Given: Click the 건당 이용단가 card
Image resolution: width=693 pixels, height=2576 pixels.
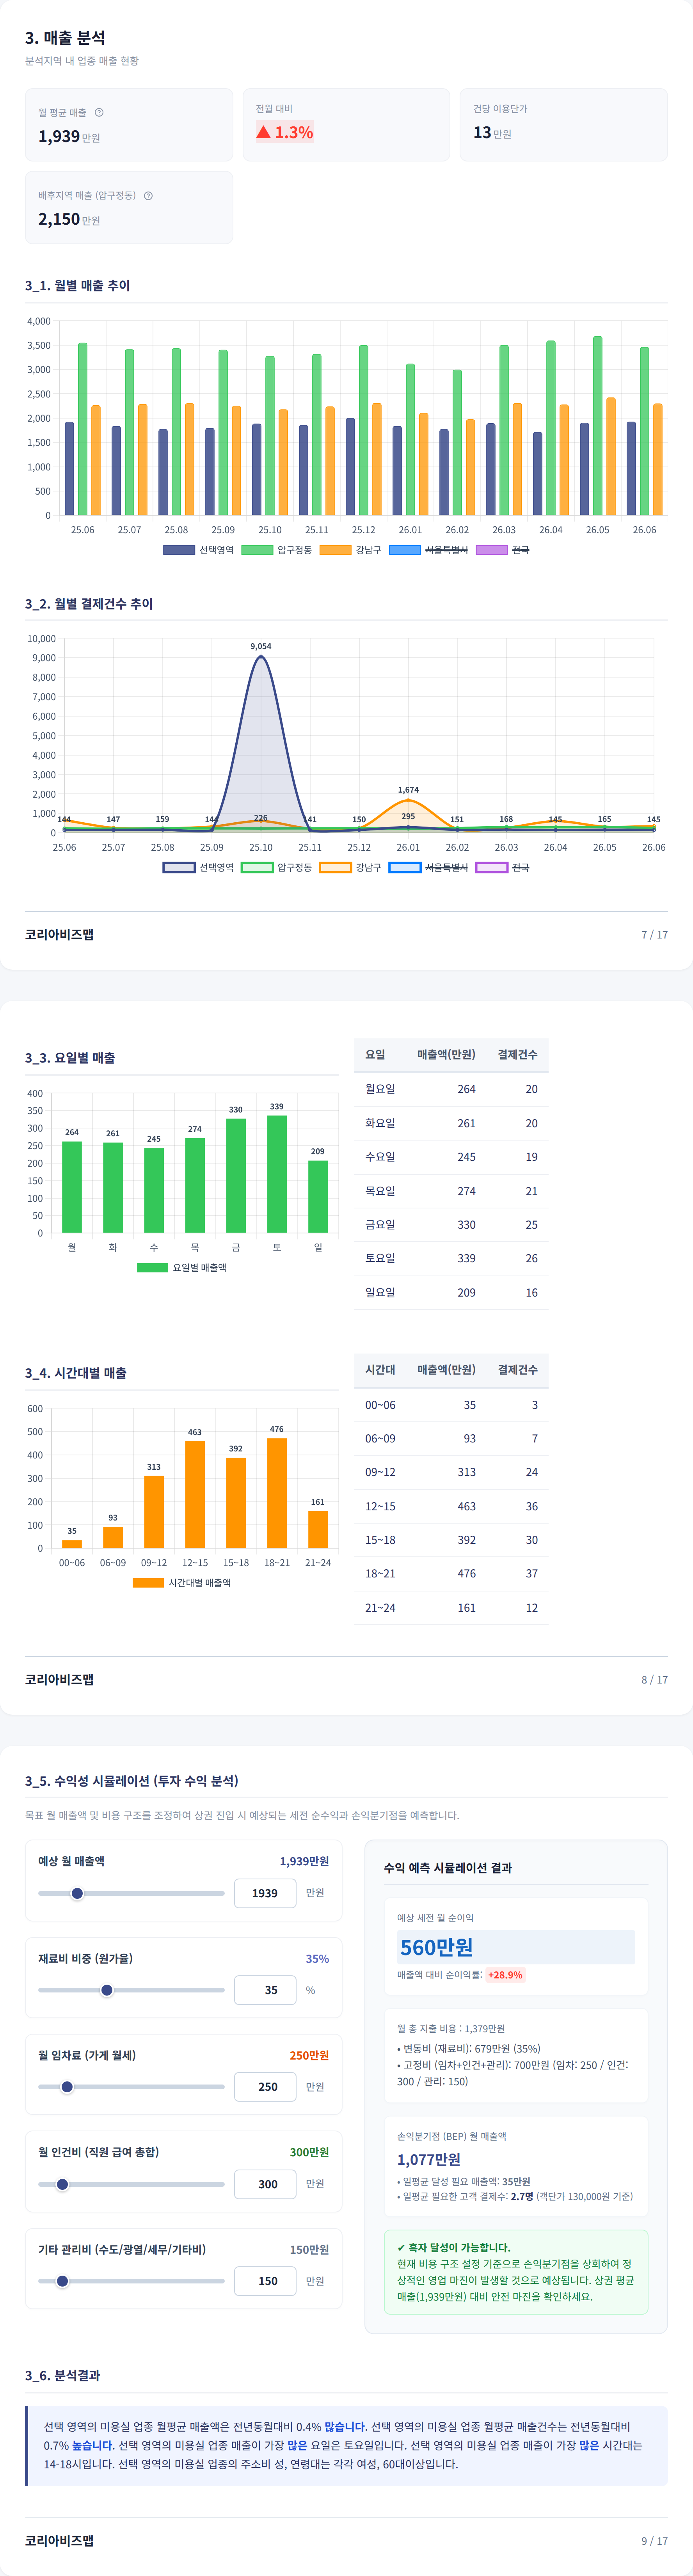Looking at the screenshot, I should click(564, 125).
